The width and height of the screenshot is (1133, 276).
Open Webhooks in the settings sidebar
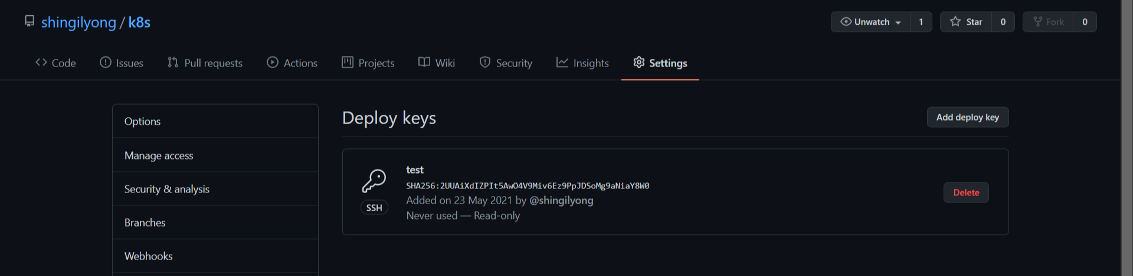(x=215, y=256)
